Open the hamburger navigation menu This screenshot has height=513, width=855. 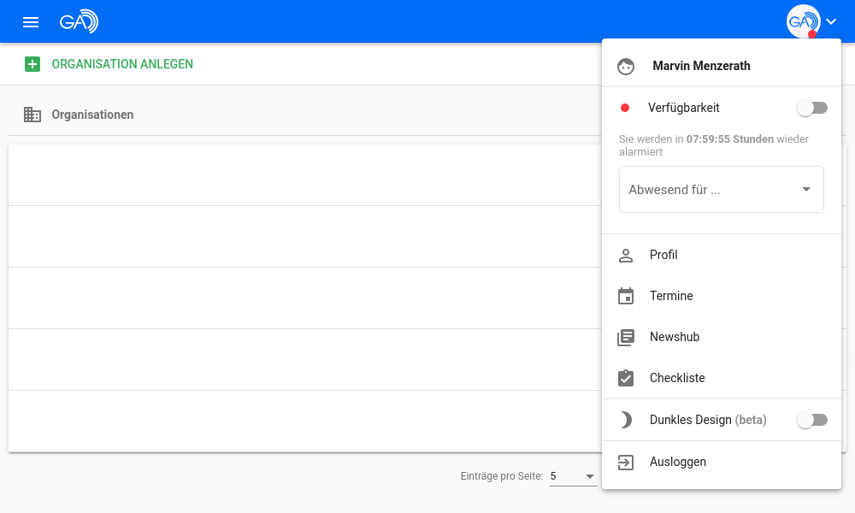[x=31, y=22]
